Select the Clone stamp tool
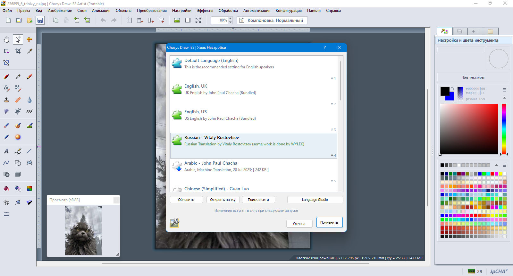 click(6, 100)
